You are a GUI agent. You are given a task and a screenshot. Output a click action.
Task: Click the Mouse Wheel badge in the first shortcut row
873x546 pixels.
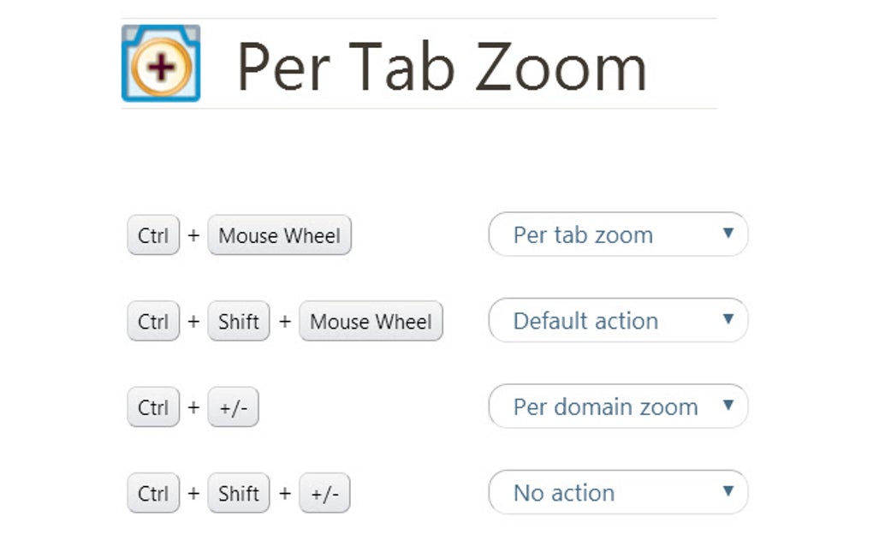click(x=279, y=235)
